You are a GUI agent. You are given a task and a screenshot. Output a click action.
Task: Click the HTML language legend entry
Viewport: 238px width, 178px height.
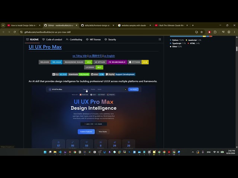point(193,43)
